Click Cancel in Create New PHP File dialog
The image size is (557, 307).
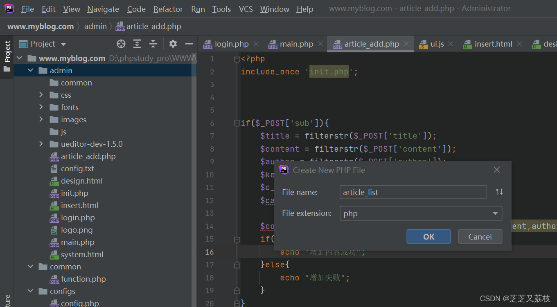pos(480,237)
